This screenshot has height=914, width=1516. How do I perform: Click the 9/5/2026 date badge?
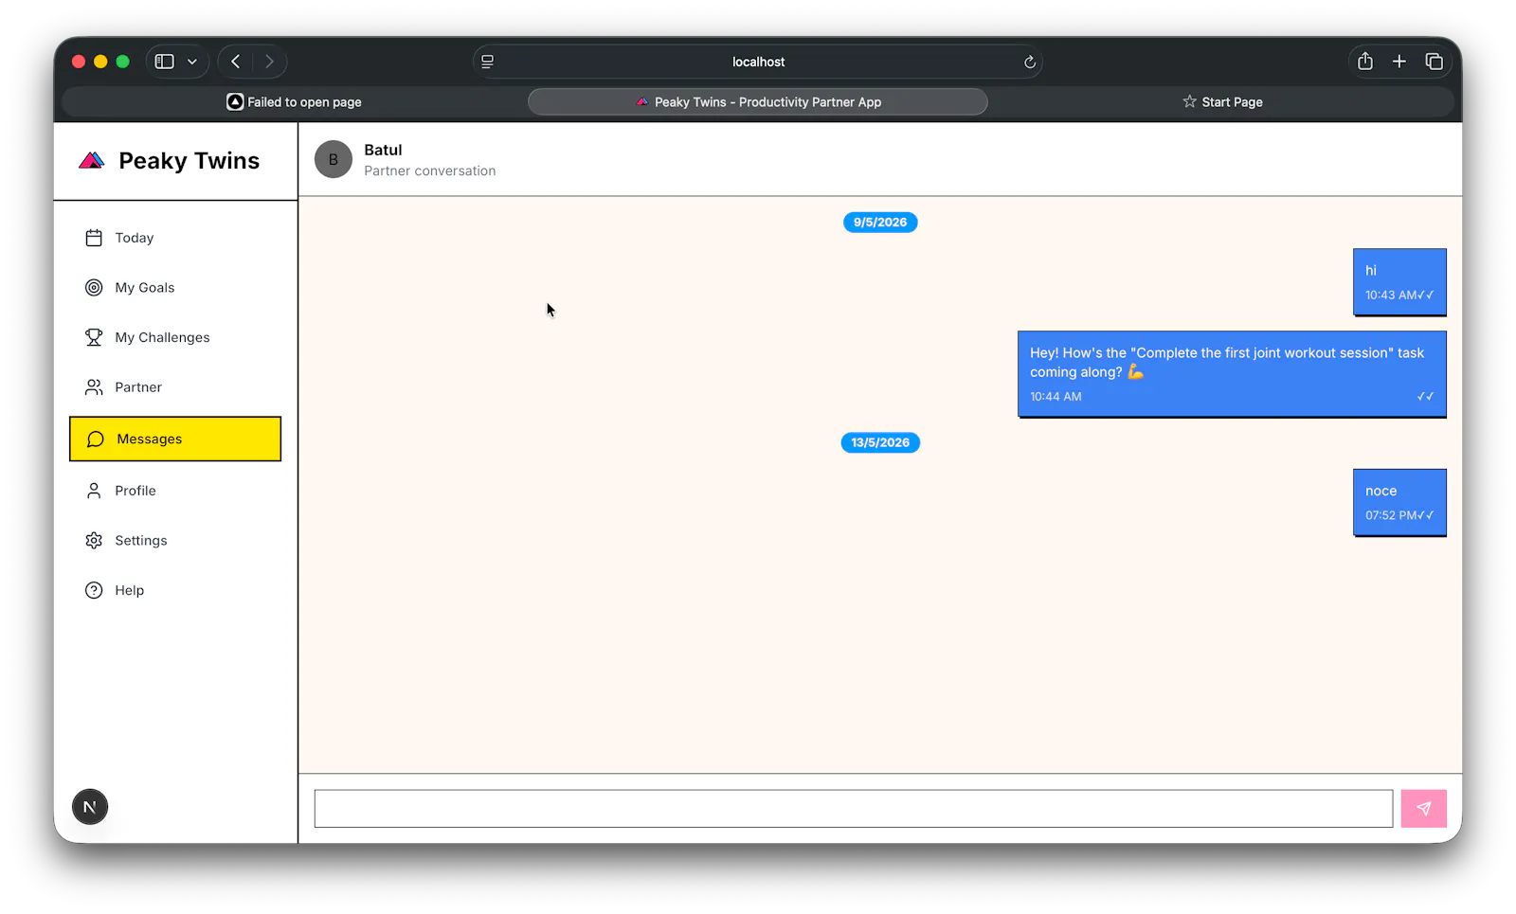point(880,223)
